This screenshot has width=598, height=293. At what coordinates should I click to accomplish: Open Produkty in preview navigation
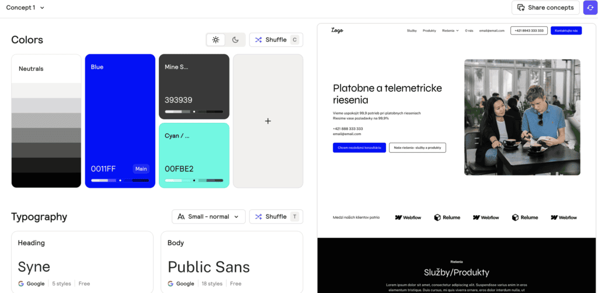(x=429, y=30)
